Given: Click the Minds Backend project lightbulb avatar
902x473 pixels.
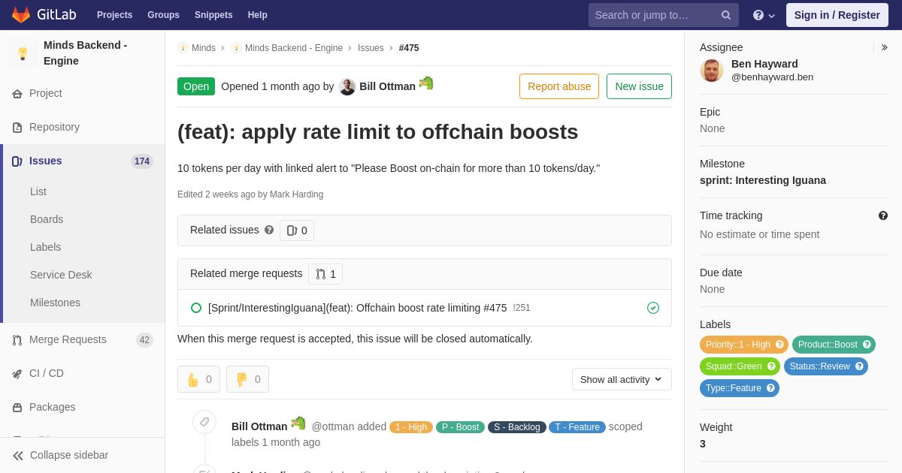Looking at the screenshot, I should 23,53.
